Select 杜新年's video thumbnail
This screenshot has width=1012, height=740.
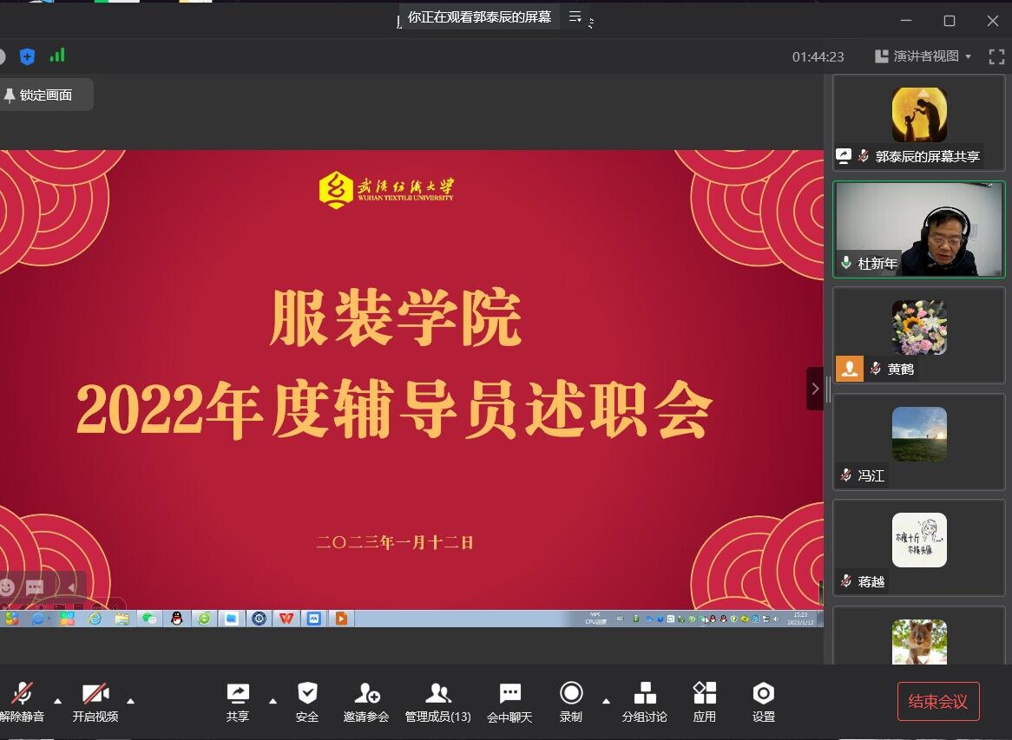pos(918,229)
